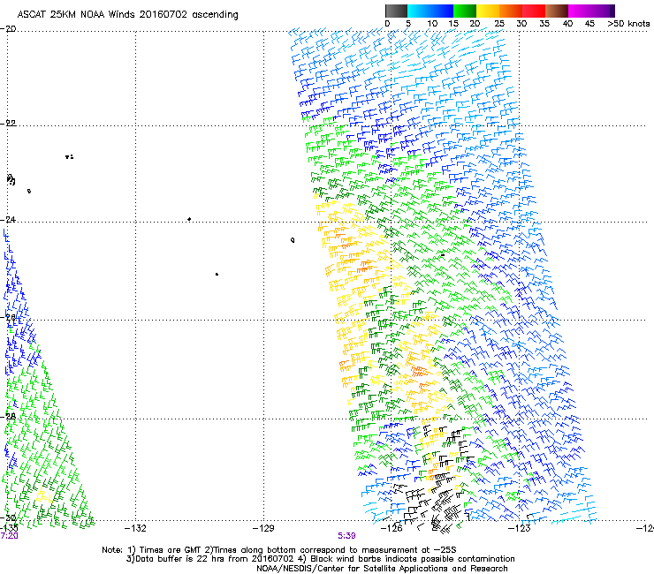
Task: Pick the red 30–35 knot color segment
Action: pos(534,11)
